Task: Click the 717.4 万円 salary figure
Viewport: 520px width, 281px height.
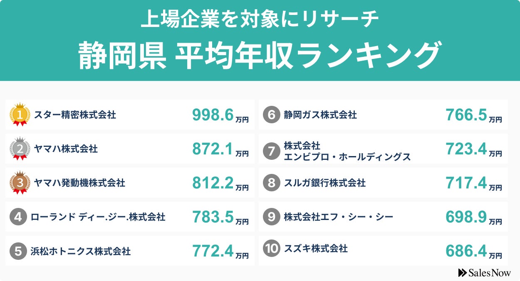Action: point(473,183)
